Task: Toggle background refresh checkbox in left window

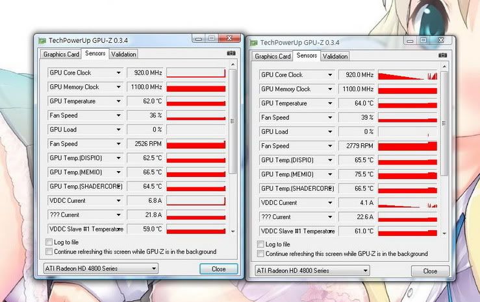Action: [49, 251]
